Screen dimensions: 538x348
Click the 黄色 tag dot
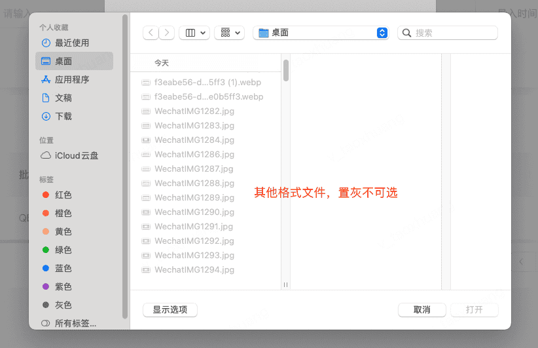46,231
